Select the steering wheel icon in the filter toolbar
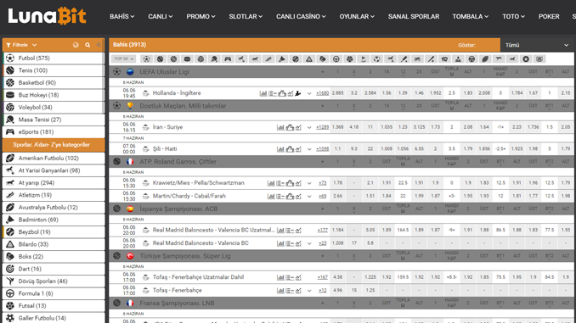576x323 pixels. 336,58
